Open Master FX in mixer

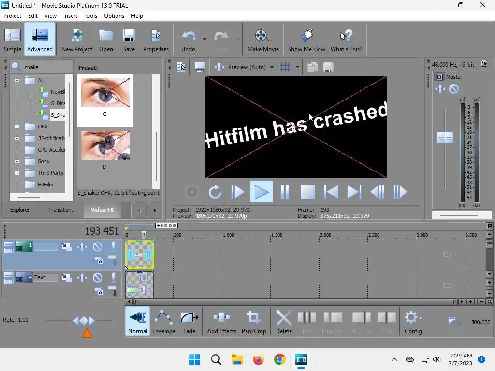coord(440,89)
